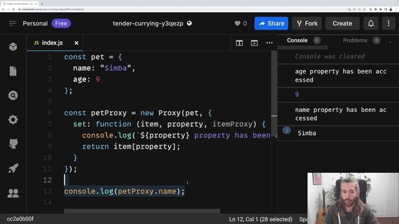Screen dimensions: 399x224
Task: Click the globe visibility icon beside sandbox name
Action: click(190, 24)
